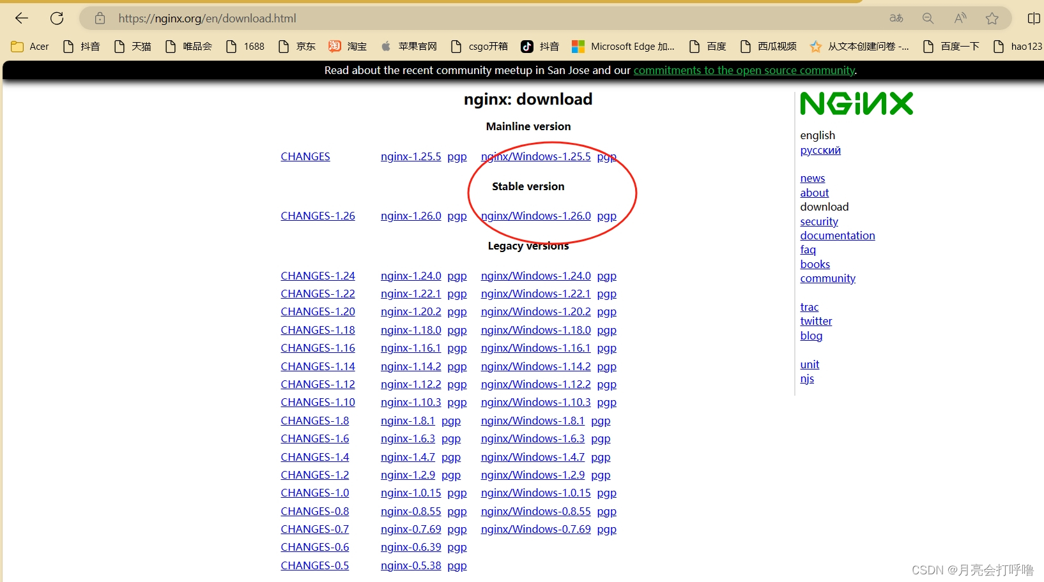
Task: Open split screen icon beside address bar
Action: (x=1034, y=19)
